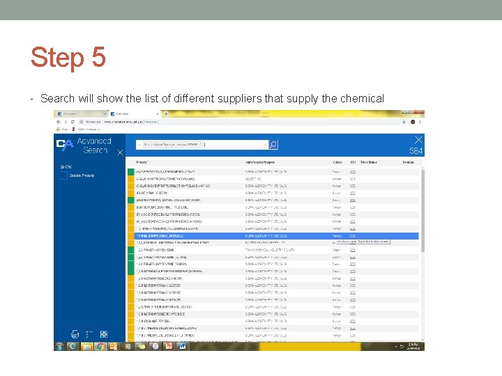The height and width of the screenshot is (376, 502).
Task: Click the magnifier search button
Action: point(273,145)
